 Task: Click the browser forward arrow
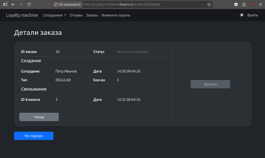21,4
